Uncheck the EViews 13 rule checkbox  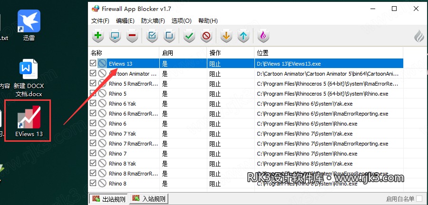[x=93, y=63]
